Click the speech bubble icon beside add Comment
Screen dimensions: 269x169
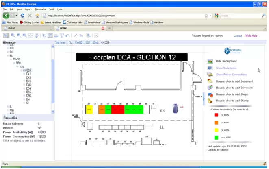point(210,88)
